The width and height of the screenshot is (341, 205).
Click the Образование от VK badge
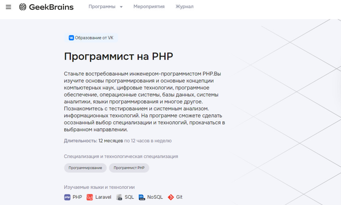point(91,38)
